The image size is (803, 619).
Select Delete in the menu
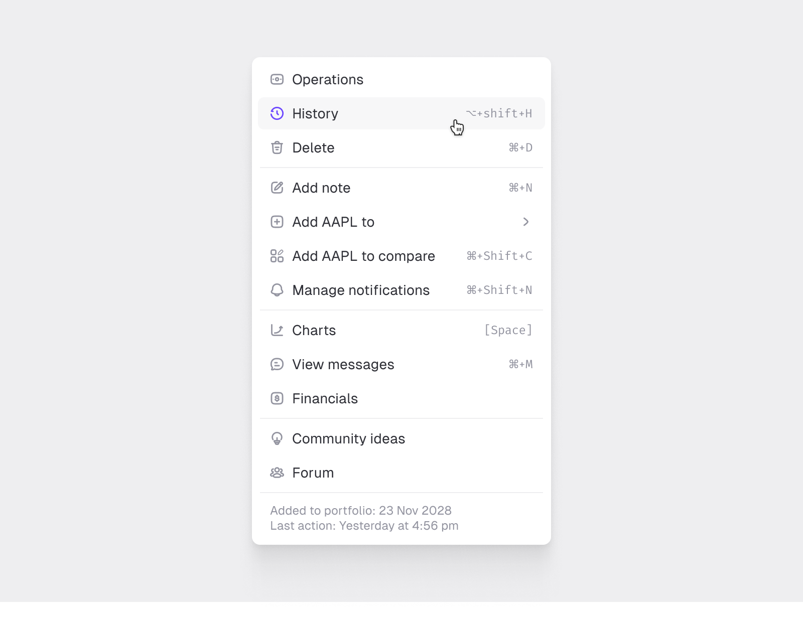313,147
